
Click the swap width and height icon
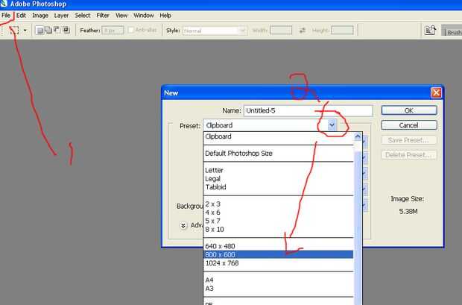coord(302,30)
